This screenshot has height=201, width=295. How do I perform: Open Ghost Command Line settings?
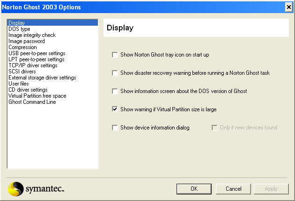32,102
